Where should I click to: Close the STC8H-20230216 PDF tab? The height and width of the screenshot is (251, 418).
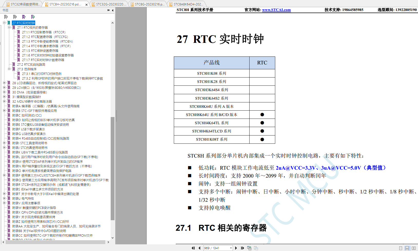point(86,4)
